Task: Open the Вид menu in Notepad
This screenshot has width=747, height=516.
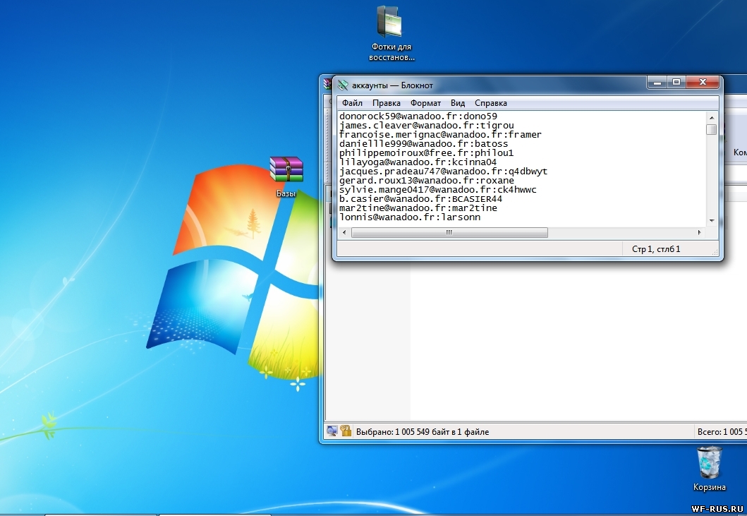Action: [458, 103]
